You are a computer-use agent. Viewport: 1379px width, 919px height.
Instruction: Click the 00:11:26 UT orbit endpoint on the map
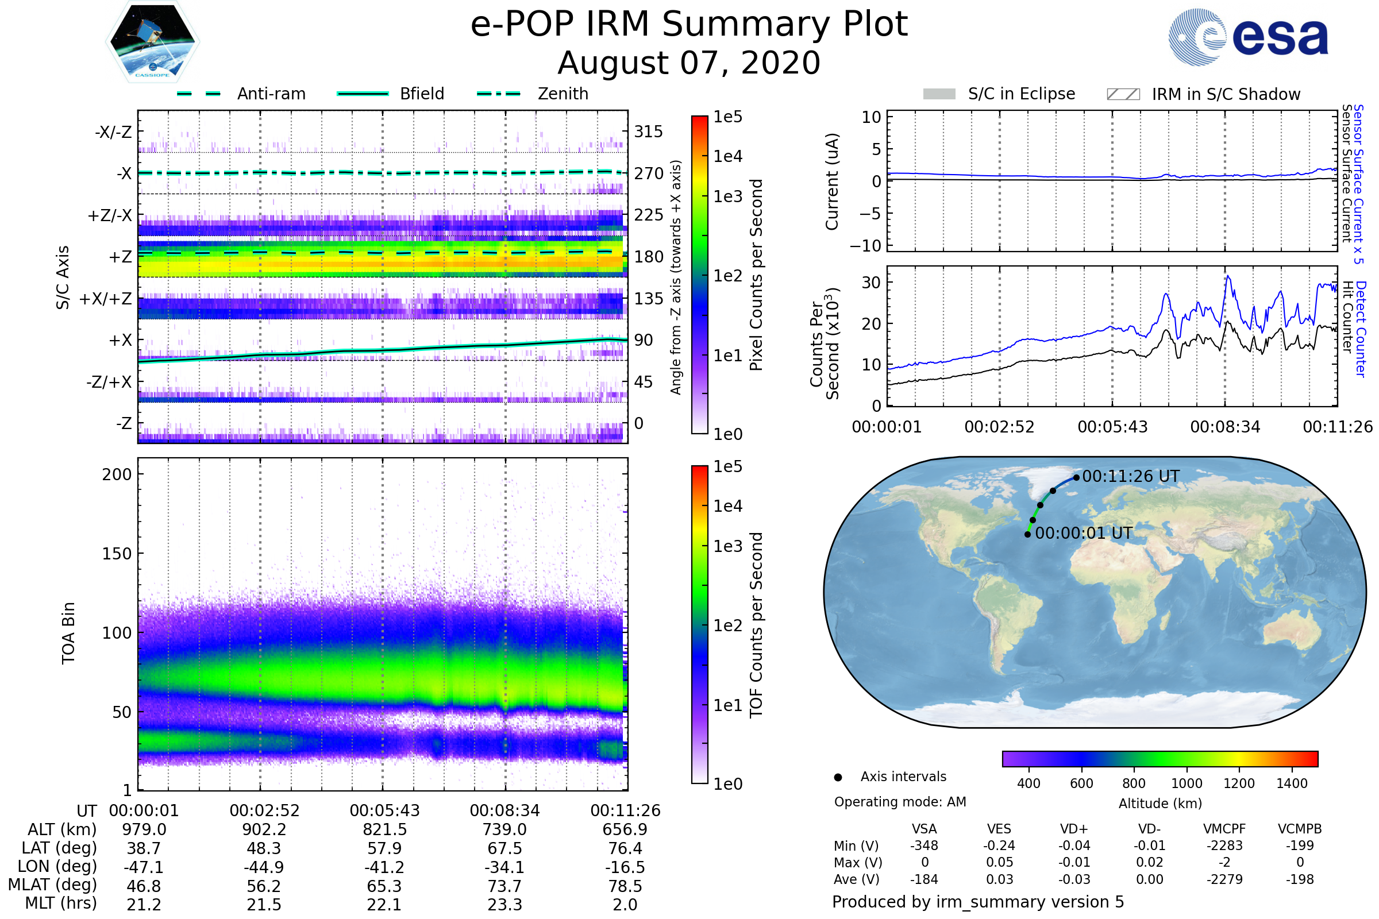click(x=1076, y=478)
